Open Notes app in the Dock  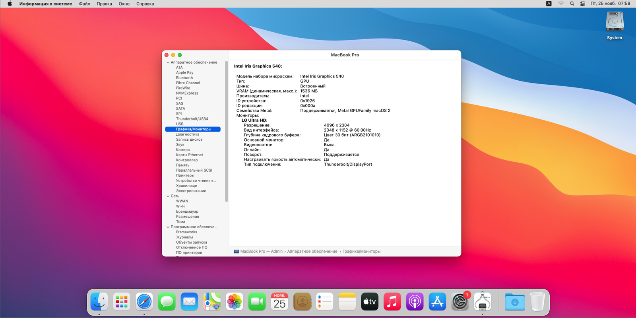(x=347, y=302)
